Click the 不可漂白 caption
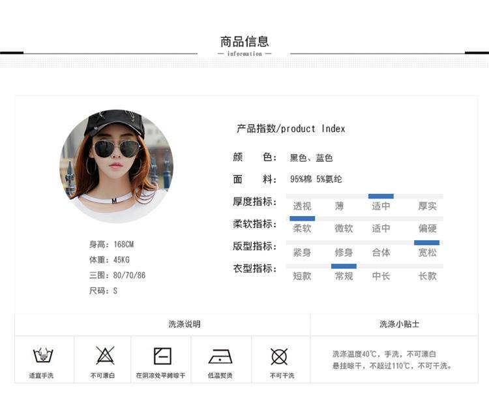Screen dimensions: 489x395 pos(102,375)
